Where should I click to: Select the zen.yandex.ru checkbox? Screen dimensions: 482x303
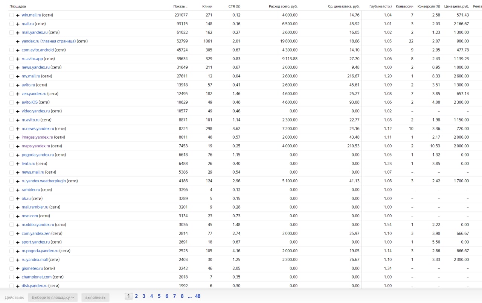coord(12,94)
